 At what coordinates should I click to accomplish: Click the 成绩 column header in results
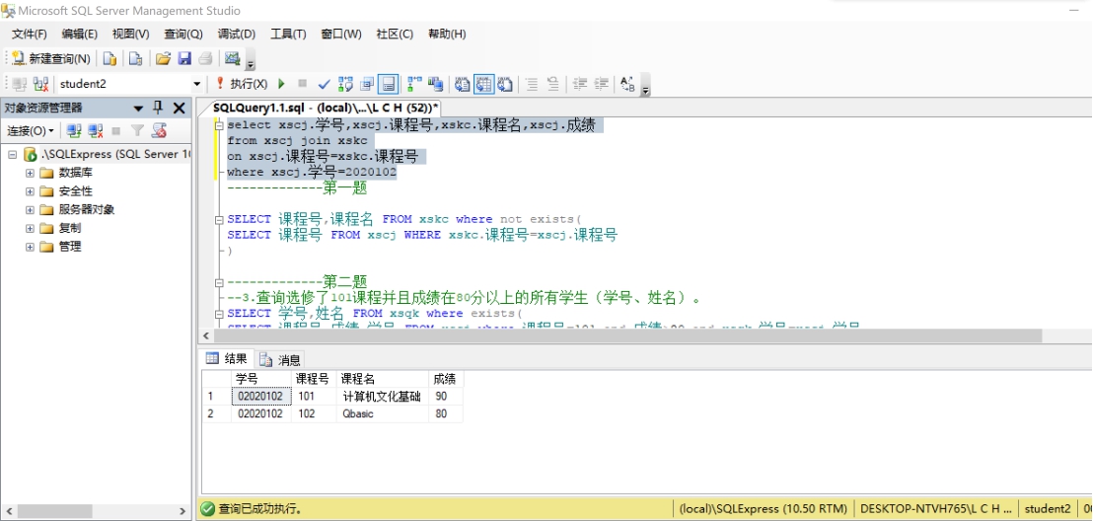446,379
